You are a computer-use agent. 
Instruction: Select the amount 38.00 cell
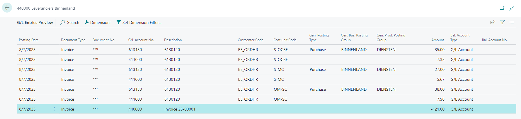(x=440, y=89)
